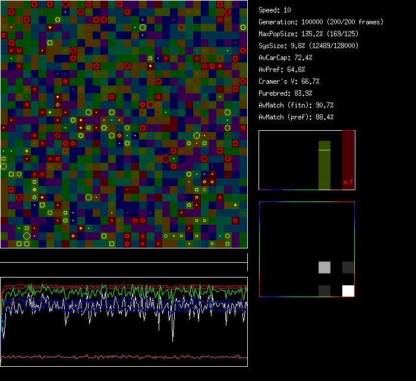Click the AvMatch (pref): 88.4% line
This screenshot has width=416, height=381.
pos(296,117)
